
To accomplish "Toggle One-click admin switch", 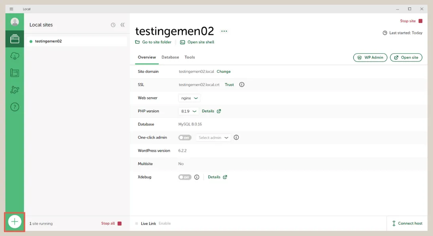I will point(185,138).
